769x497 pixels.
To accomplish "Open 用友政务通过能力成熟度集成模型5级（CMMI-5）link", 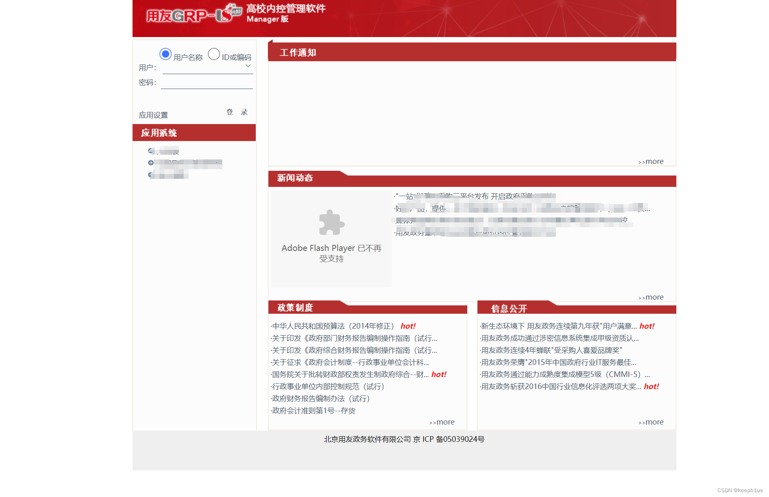I will 565,375.
